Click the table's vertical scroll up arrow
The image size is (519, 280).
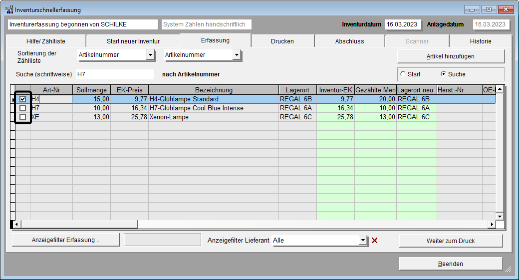click(500, 89)
